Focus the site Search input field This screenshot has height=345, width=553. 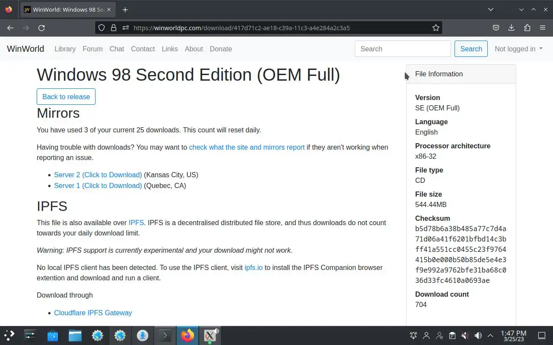click(403, 49)
